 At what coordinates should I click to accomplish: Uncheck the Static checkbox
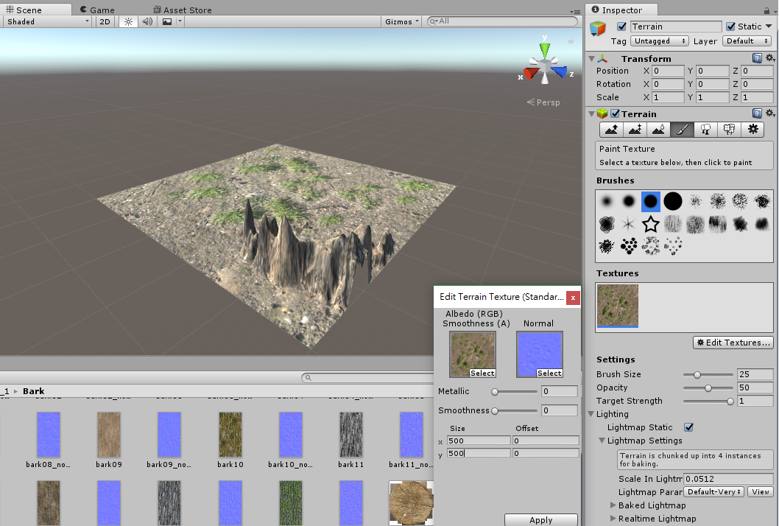(730, 27)
